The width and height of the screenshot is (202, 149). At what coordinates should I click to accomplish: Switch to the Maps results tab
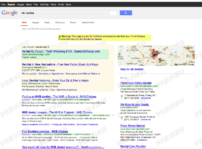tap(47, 22)
